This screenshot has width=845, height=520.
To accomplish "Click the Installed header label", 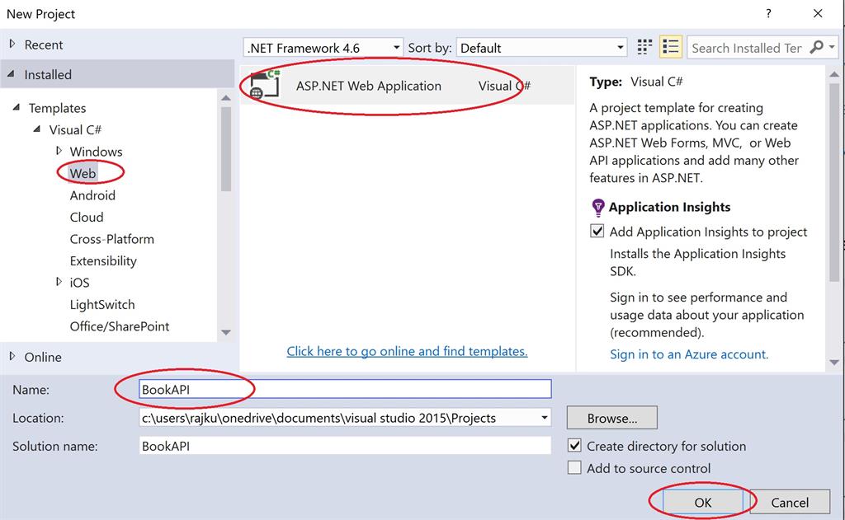I will tap(48, 75).
